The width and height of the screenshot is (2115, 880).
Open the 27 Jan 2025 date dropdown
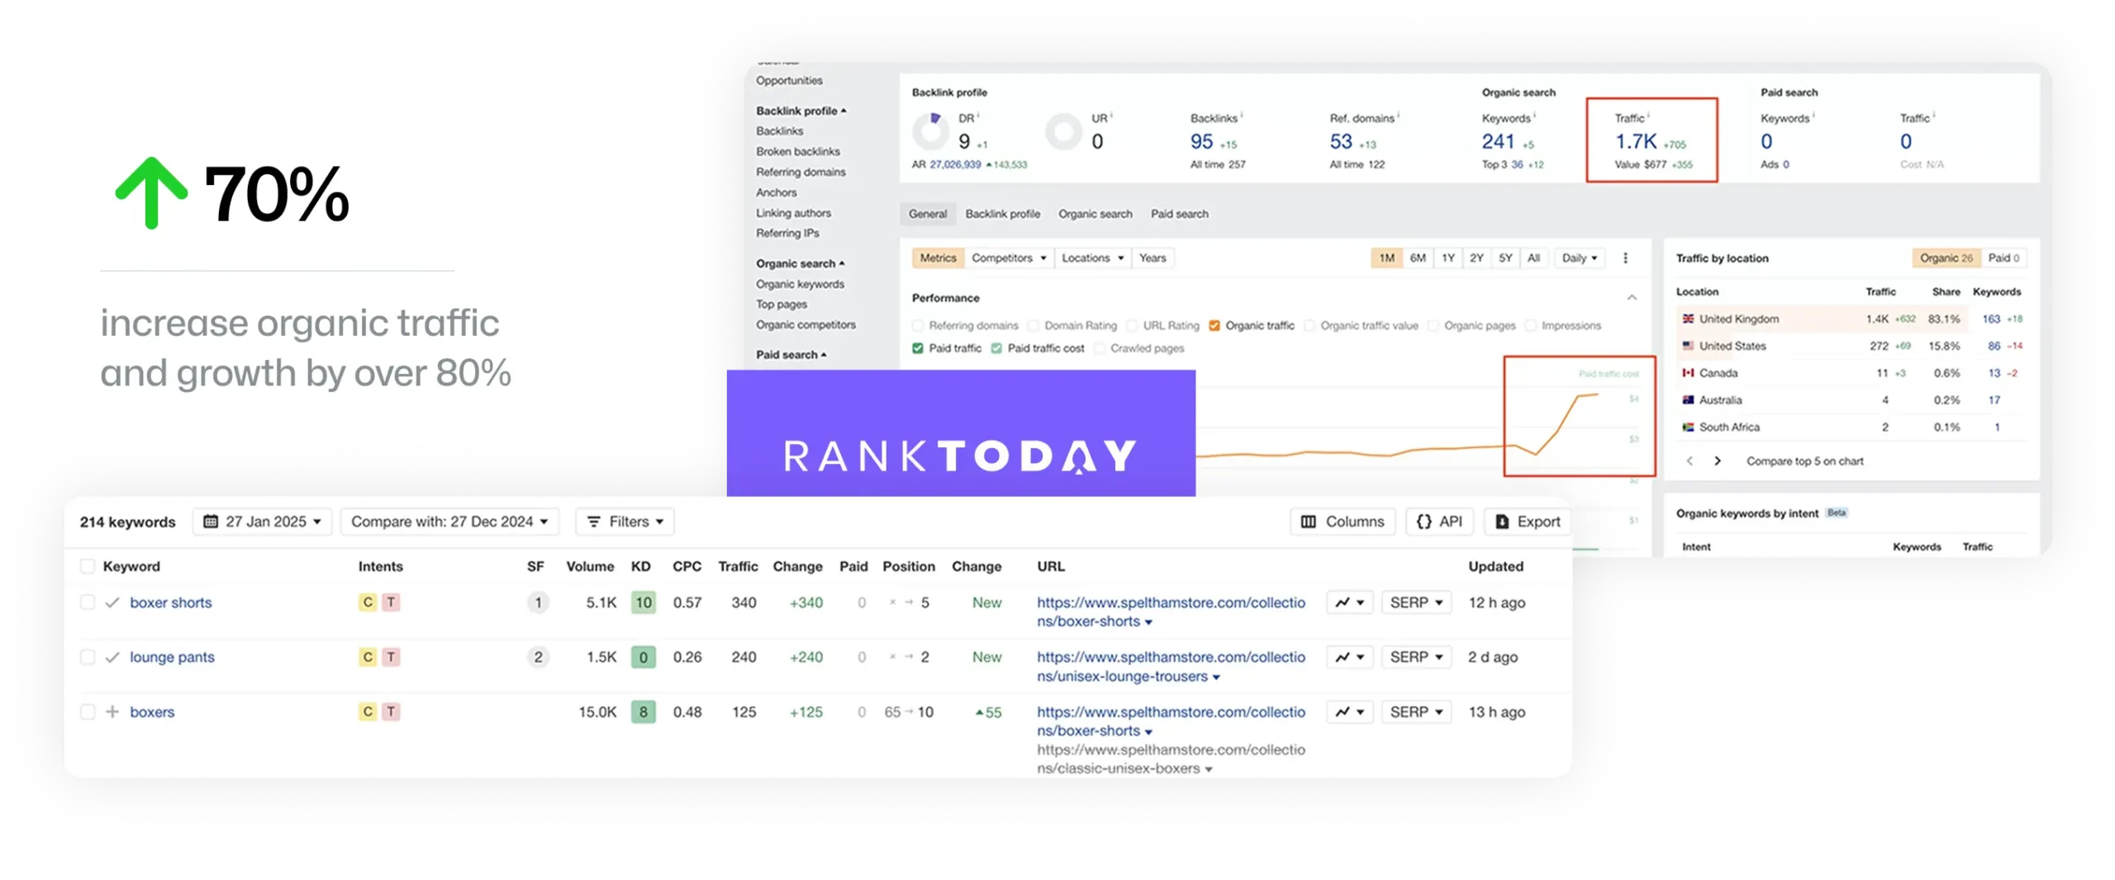click(x=263, y=522)
